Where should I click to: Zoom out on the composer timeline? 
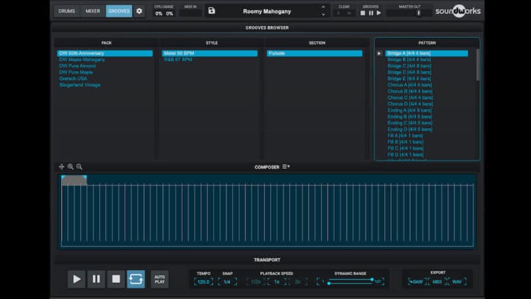[x=79, y=167]
